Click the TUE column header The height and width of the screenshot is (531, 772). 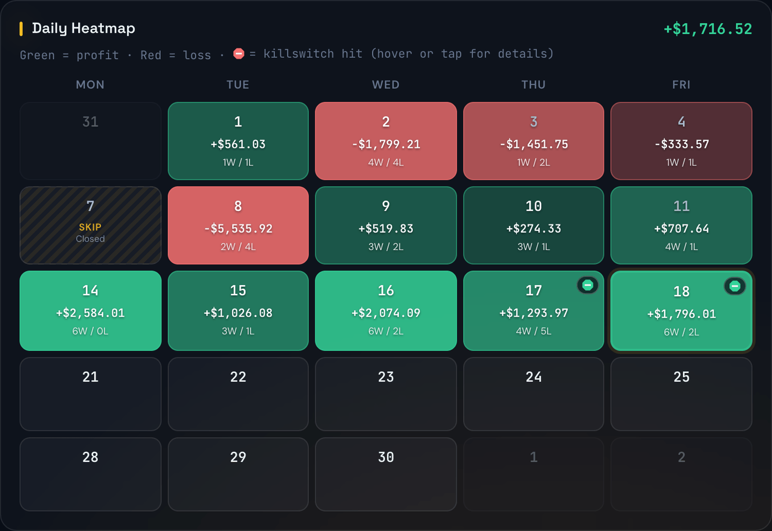(238, 85)
